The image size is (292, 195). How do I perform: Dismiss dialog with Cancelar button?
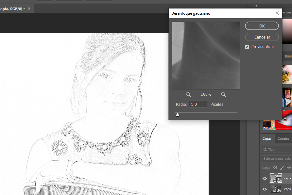pyautogui.click(x=262, y=37)
